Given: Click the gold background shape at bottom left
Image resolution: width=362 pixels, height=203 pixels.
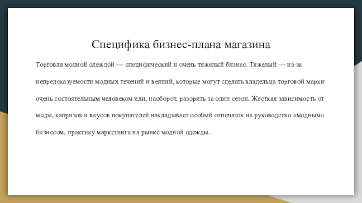Looking at the screenshot, I should (4, 161).
